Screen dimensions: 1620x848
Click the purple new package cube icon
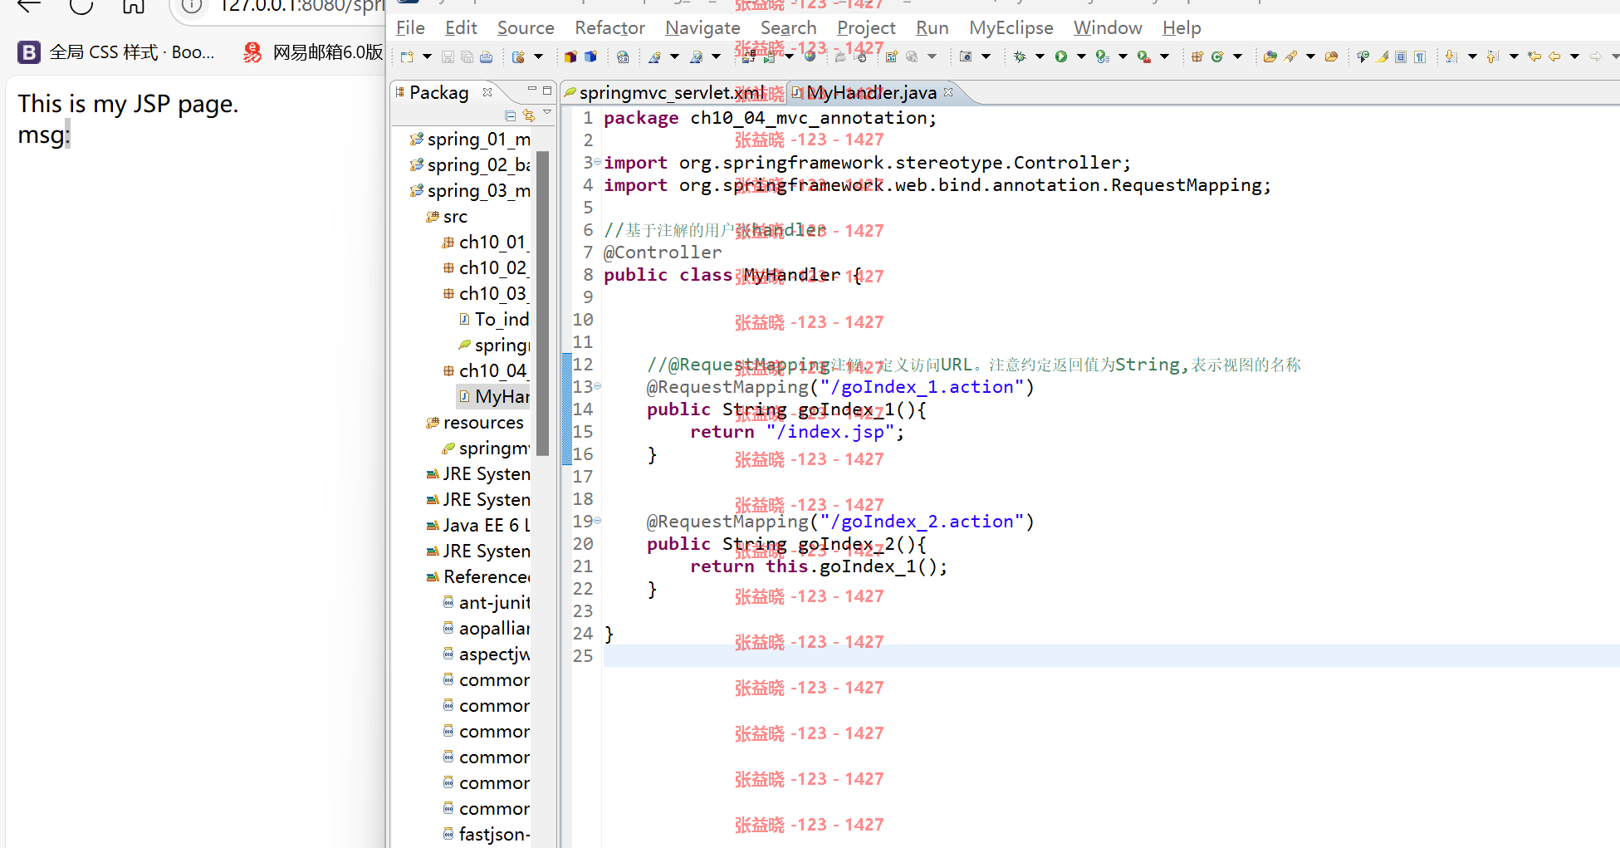coord(570,56)
